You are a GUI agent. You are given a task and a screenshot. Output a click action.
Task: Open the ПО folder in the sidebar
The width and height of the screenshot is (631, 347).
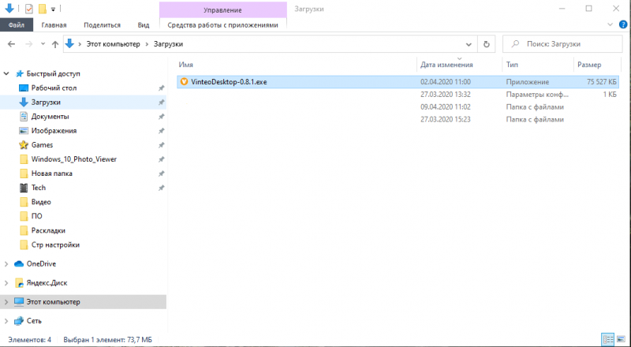point(36,216)
